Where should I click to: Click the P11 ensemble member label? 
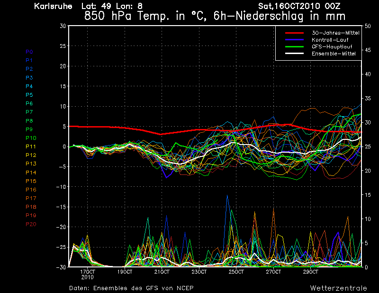click(31, 146)
